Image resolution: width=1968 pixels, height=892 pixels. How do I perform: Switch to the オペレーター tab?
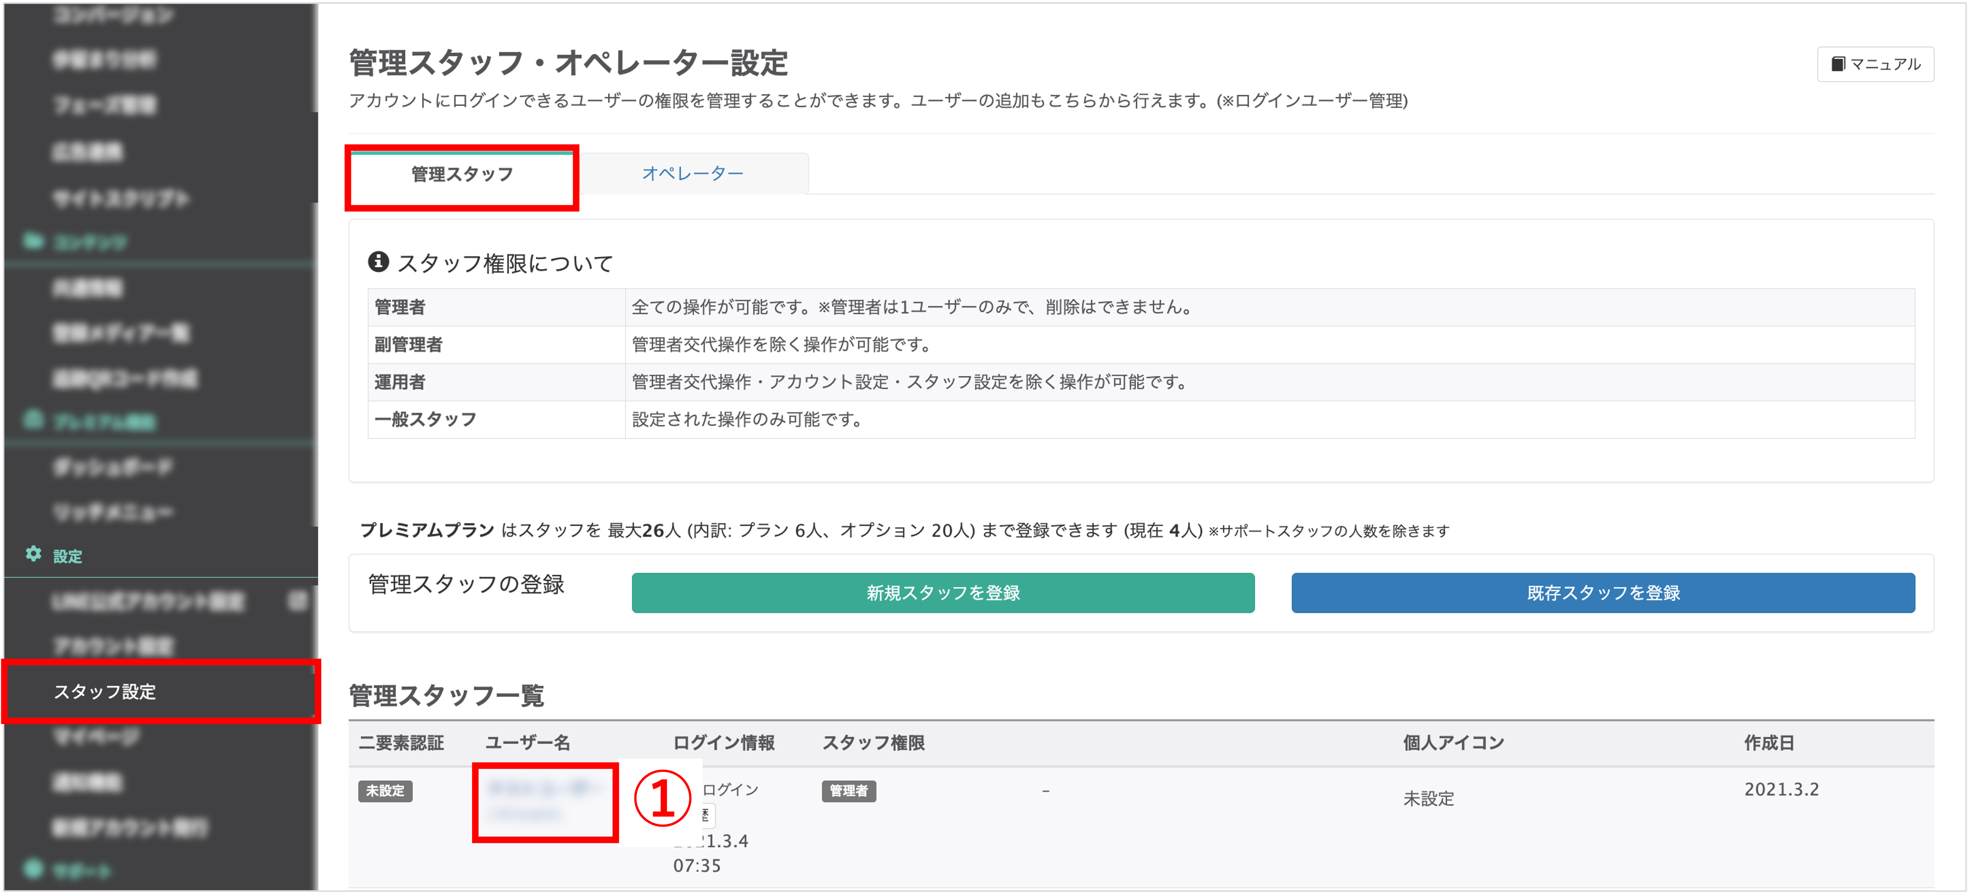pos(693,173)
